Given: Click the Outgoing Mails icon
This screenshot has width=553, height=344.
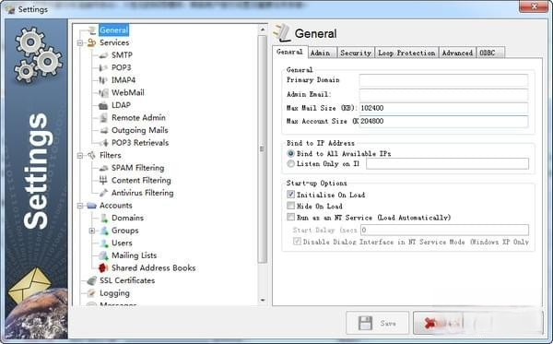Looking at the screenshot, I should tap(103, 131).
